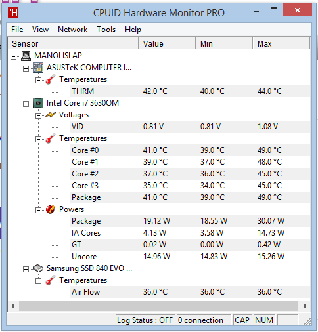
Task: Collapse the Intel Core i7 3630QM node
Action: point(26,104)
